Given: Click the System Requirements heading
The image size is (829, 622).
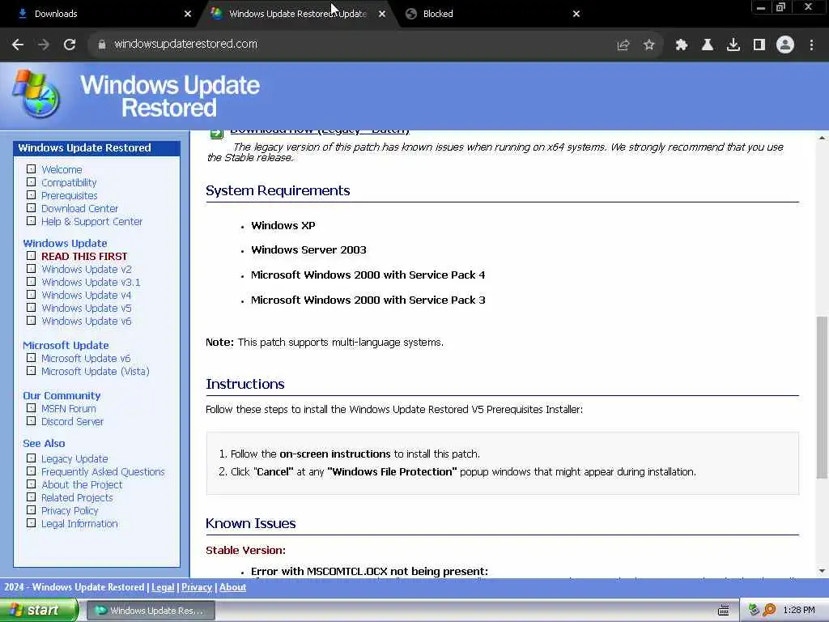Looking at the screenshot, I should pos(278,191).
